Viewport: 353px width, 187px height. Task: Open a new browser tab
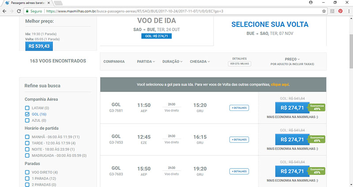pyautogui.click(x=58, y=3)
